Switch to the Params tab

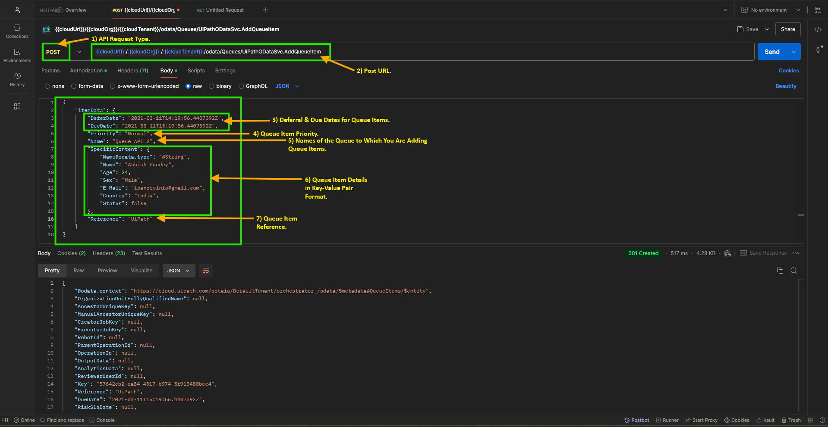pyautogui.click(x=50, y=71)
